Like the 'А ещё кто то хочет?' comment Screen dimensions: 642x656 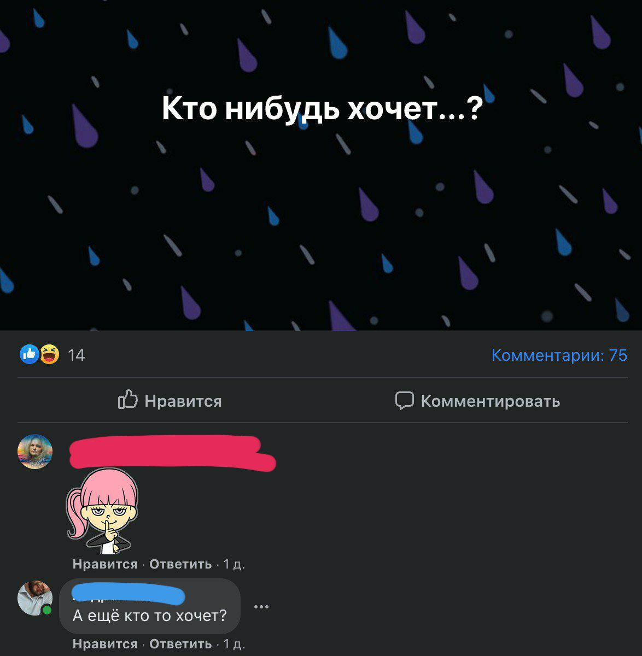(105, 644)
